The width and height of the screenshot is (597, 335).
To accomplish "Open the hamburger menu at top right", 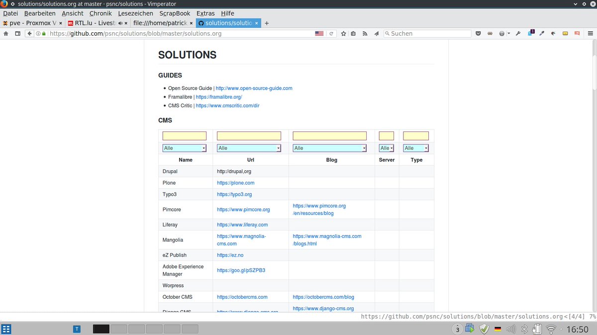I will click(x=590, y=33).
